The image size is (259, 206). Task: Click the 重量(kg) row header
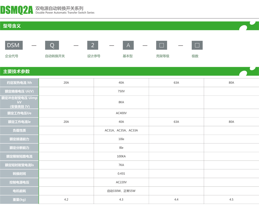[x=19, y=200]
